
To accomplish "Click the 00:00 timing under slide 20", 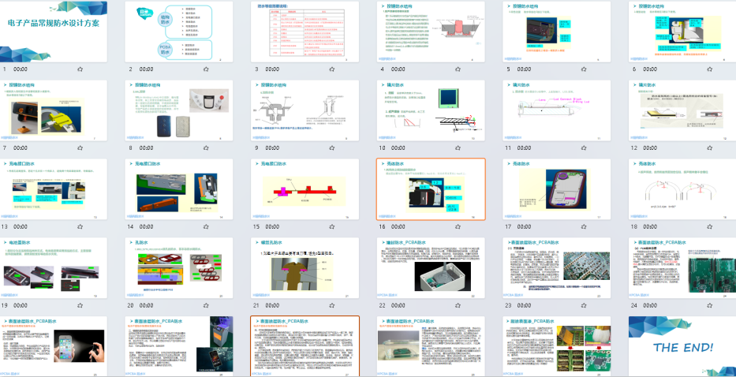I will [x=147, y=306].
